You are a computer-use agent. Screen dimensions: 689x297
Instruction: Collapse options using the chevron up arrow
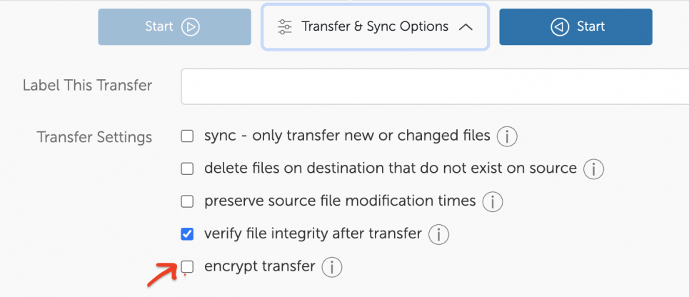[466, 27]
